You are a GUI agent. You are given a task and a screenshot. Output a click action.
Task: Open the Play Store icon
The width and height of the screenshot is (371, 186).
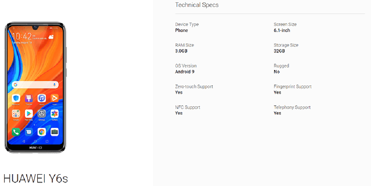[29, 114]
